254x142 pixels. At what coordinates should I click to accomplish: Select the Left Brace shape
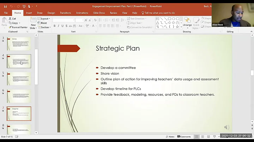pyautogui.click(x=169, y=27)
